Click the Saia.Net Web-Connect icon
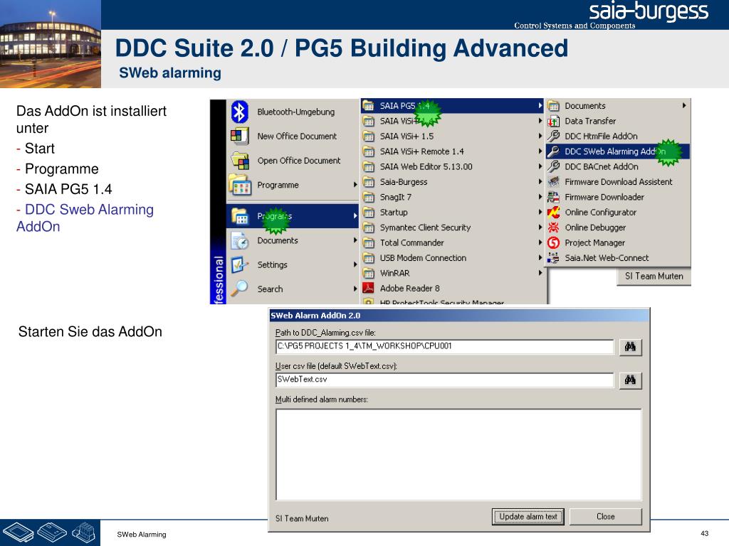729x546 pixels. tap(553, 257)
